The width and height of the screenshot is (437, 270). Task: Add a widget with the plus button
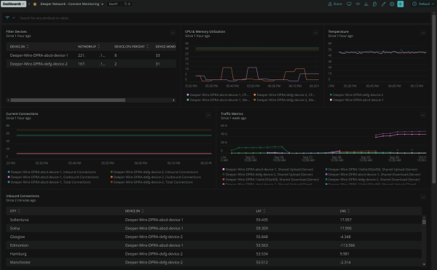400,4
